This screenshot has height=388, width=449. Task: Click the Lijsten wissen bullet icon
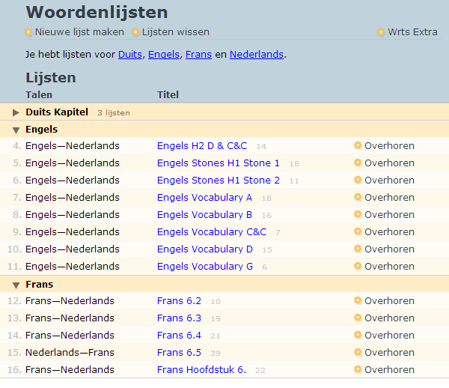(x=135, y=32)
